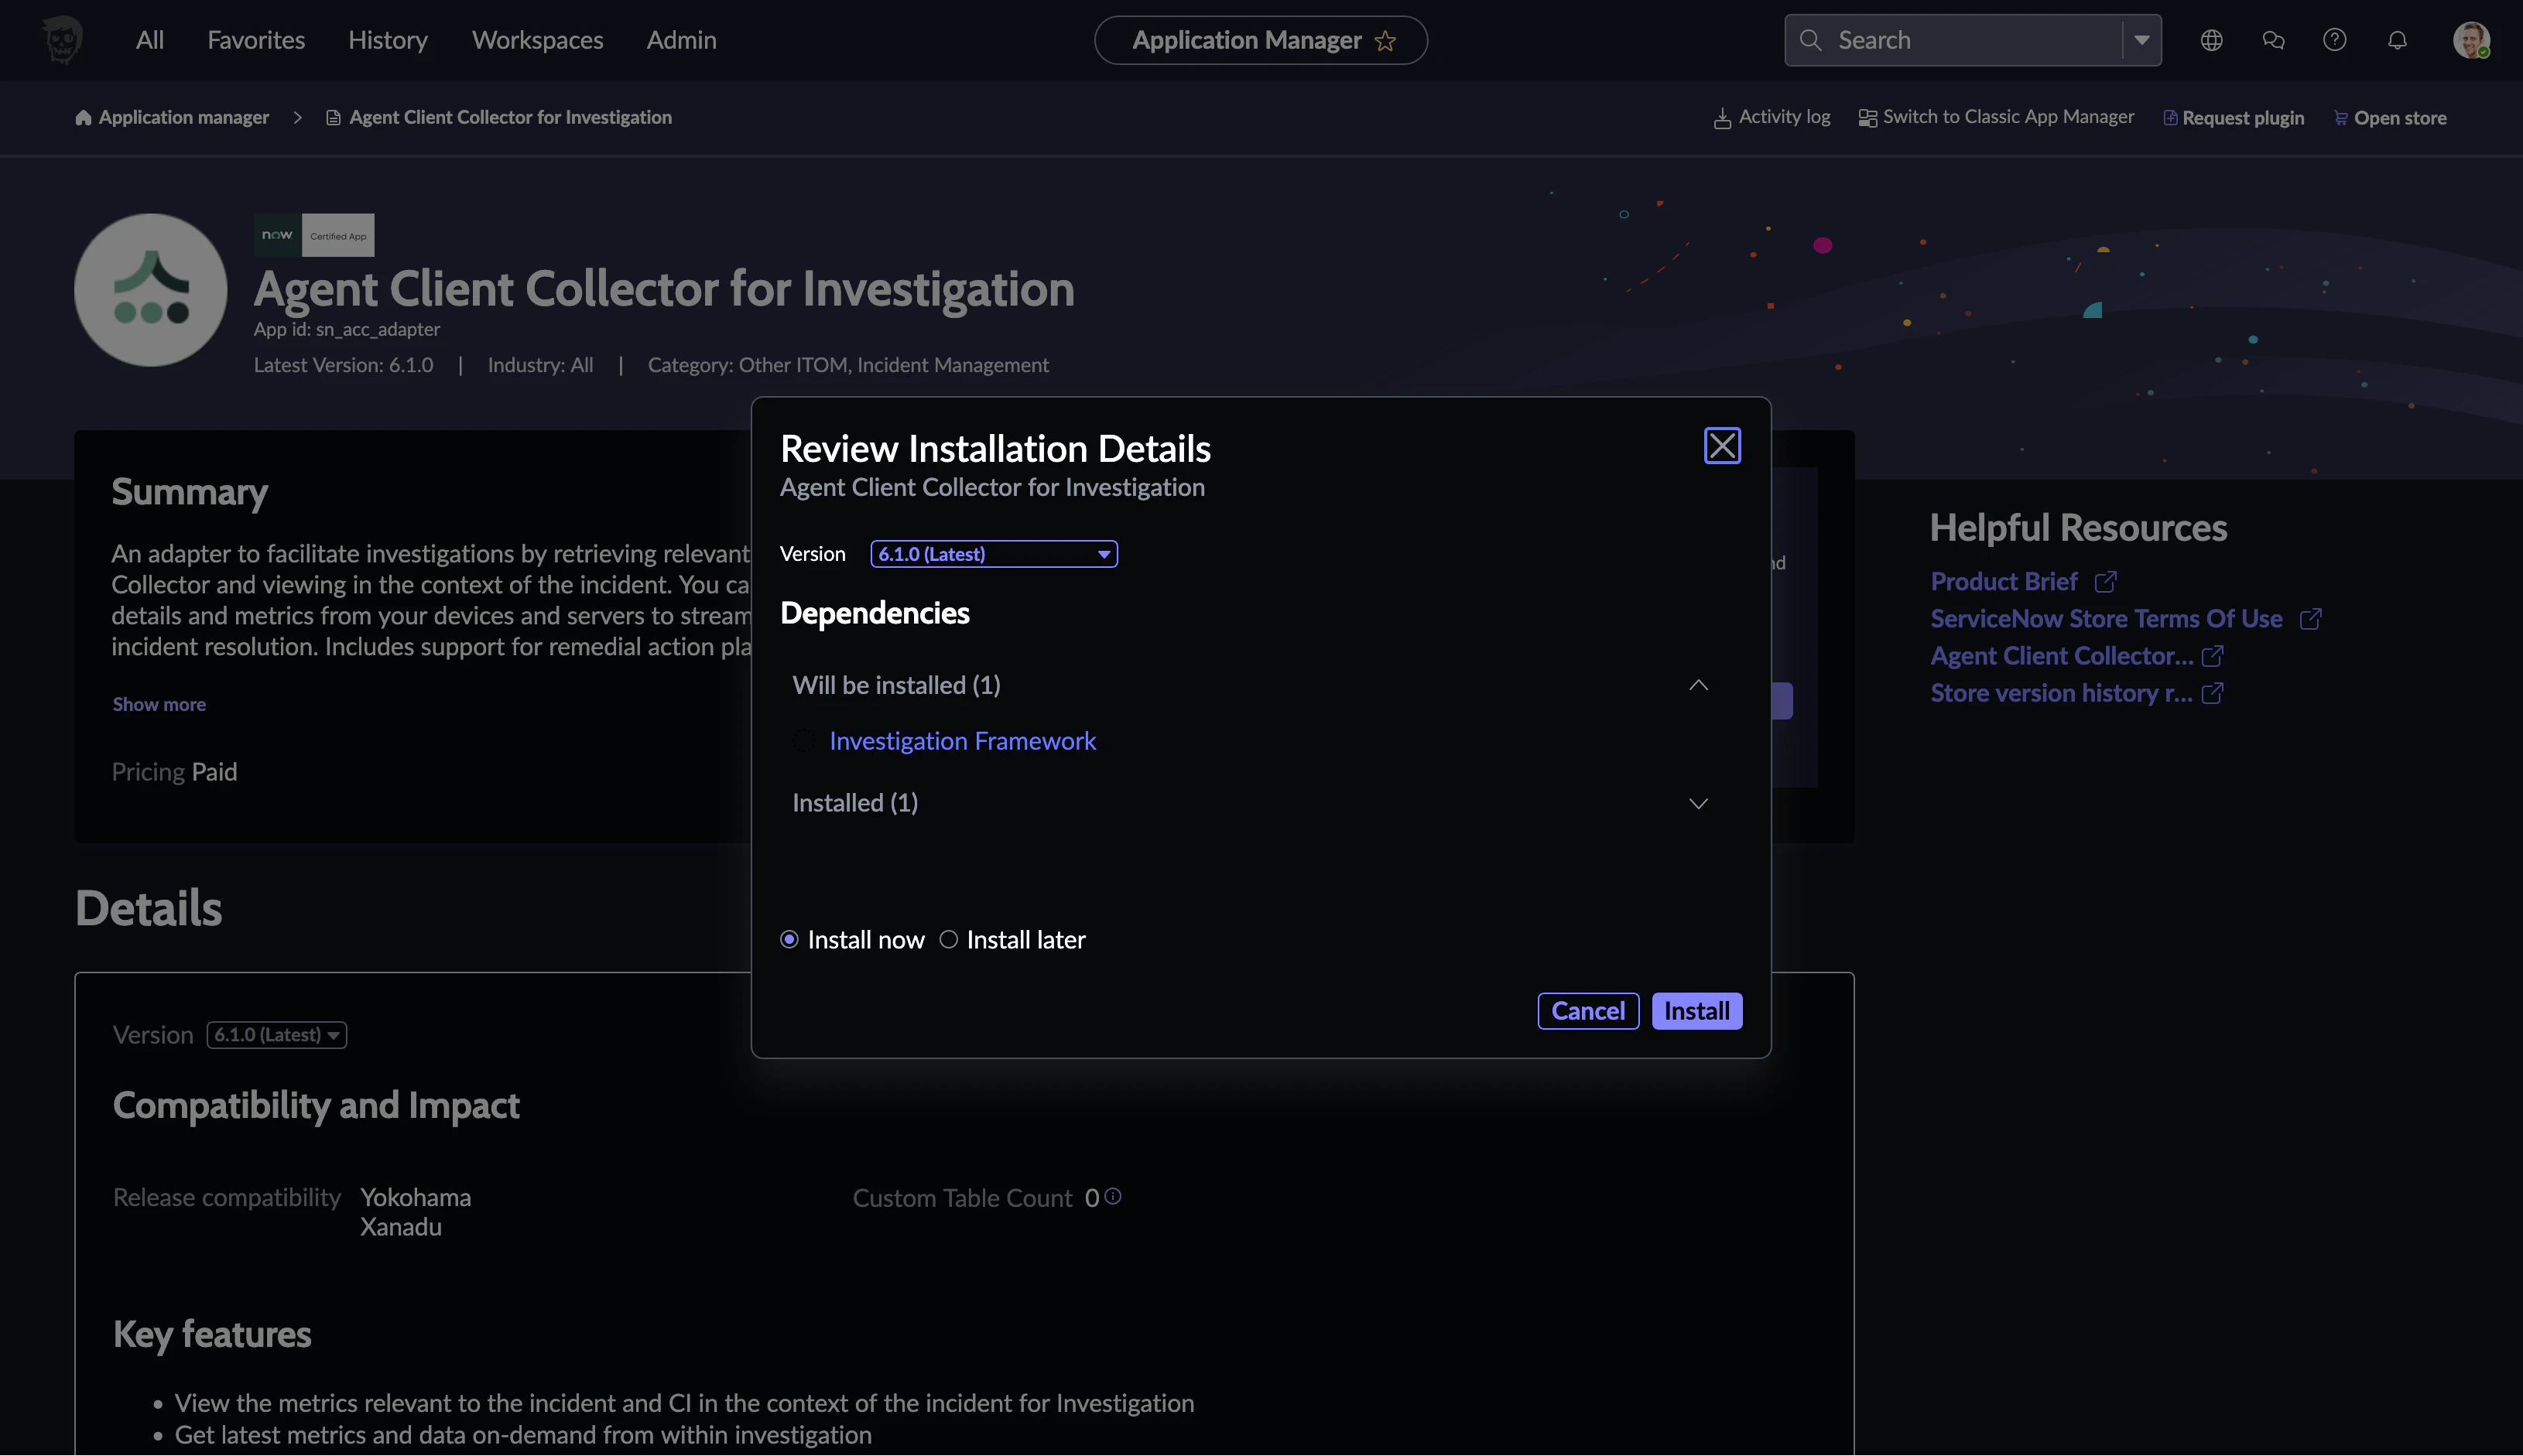Open the History menu

(389, 40)
